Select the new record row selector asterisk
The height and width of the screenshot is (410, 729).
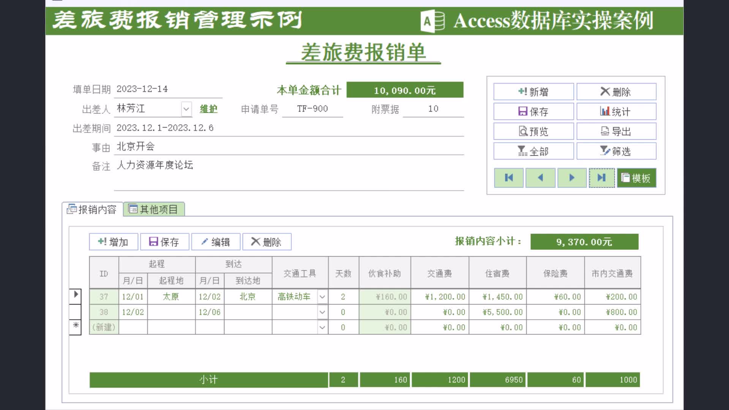tap(76, 327)
